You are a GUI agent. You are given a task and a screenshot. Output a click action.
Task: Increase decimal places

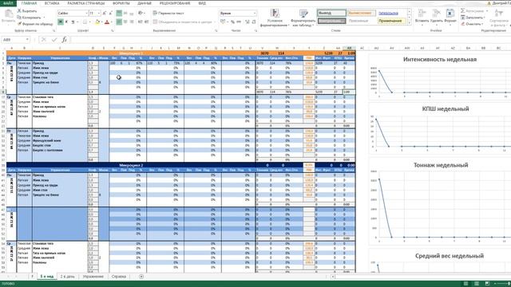(x=247, y=22)
